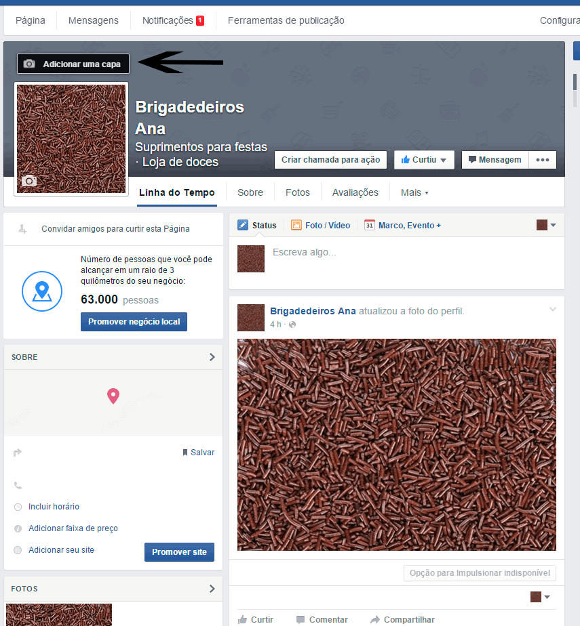Open the composer identity selector dropdown
Screen dimensions: 580x626
point(546,225)
